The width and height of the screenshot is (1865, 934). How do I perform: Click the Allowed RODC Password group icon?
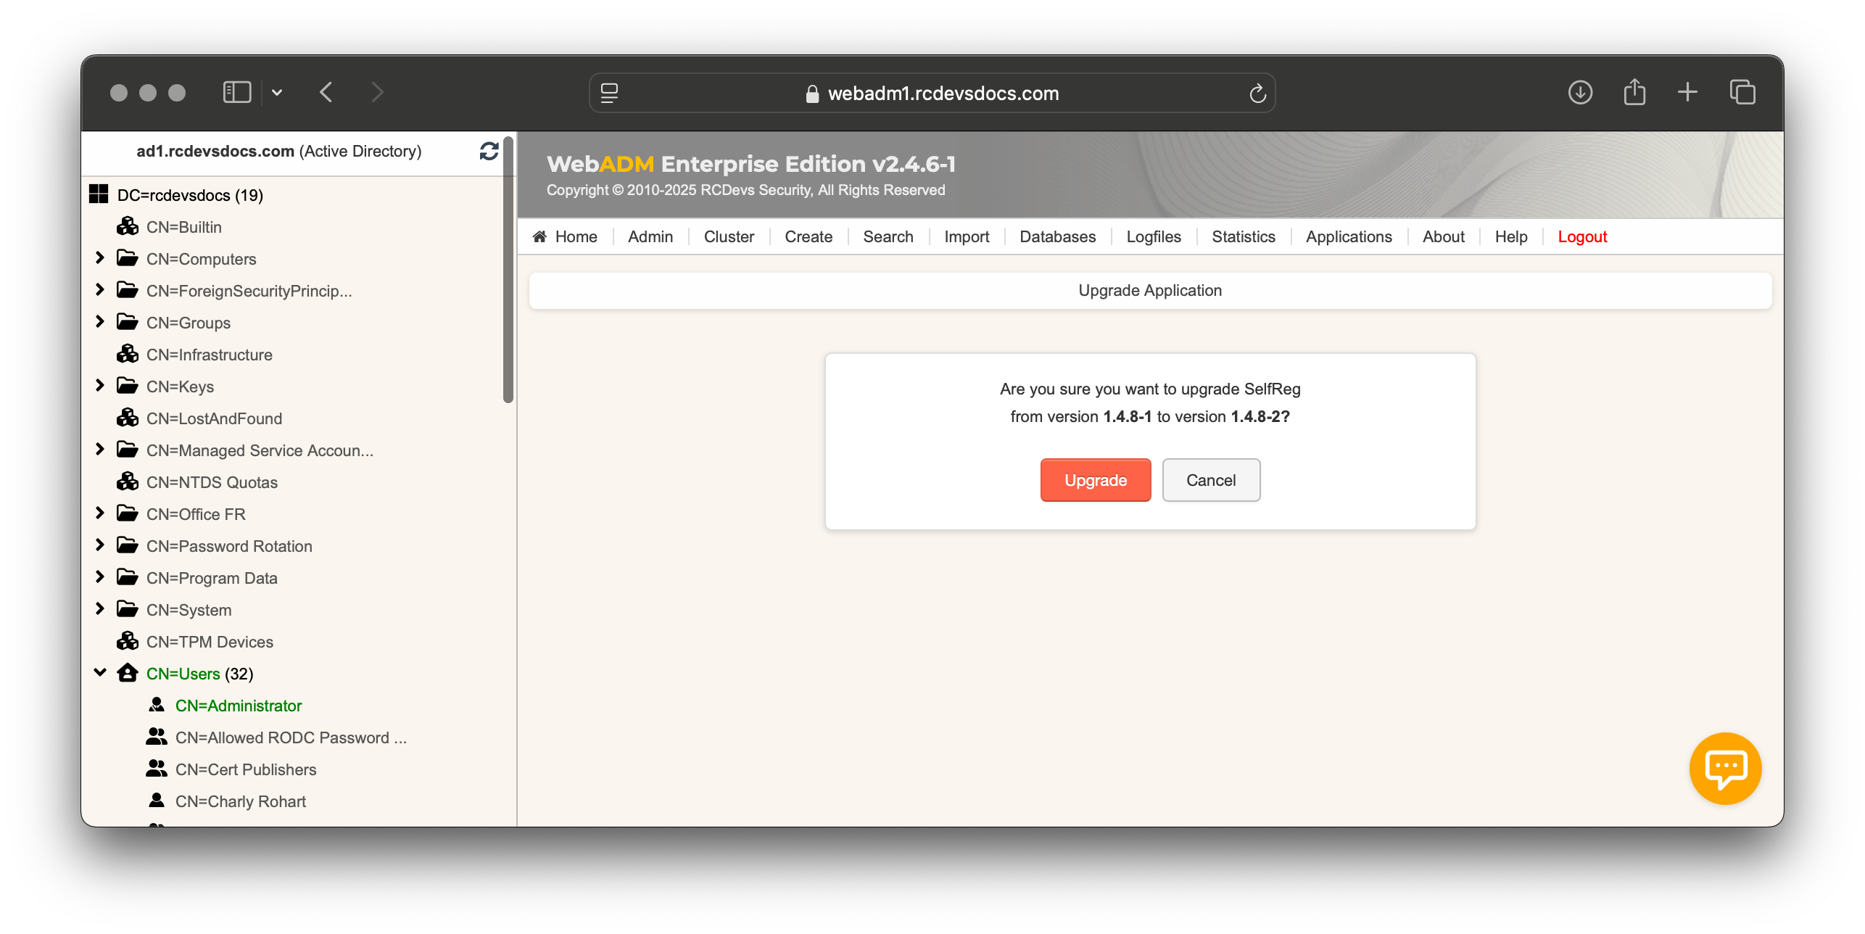[x=157, y=737]
